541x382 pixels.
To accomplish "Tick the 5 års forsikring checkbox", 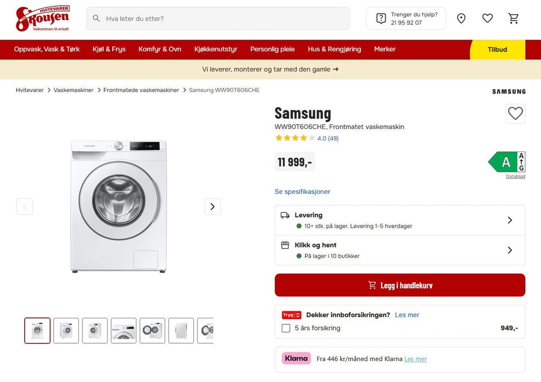I will (286, 328).
